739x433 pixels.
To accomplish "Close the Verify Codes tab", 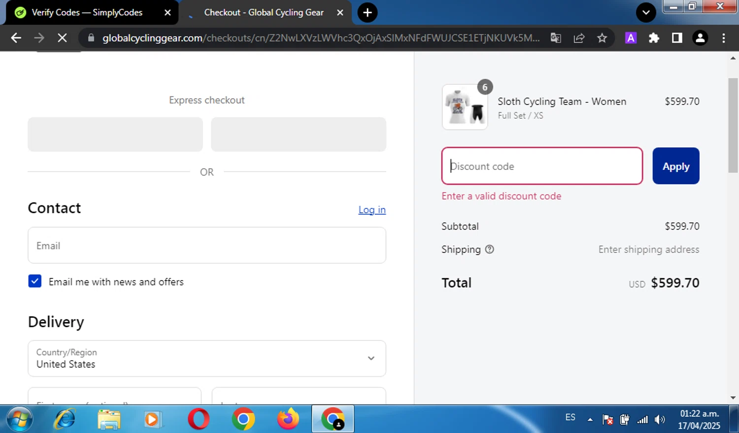I will (168, 12).
